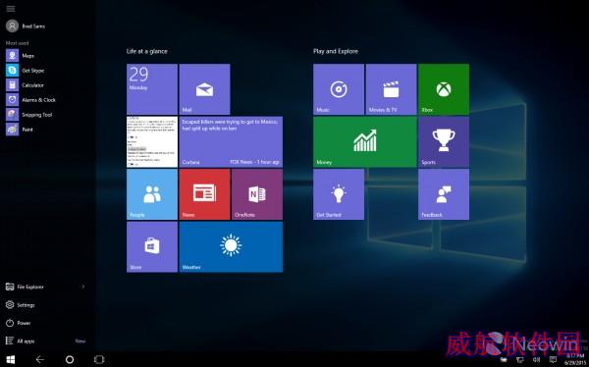Launch the Xbox tile
The image size is (589, 367).
[444, 89]
